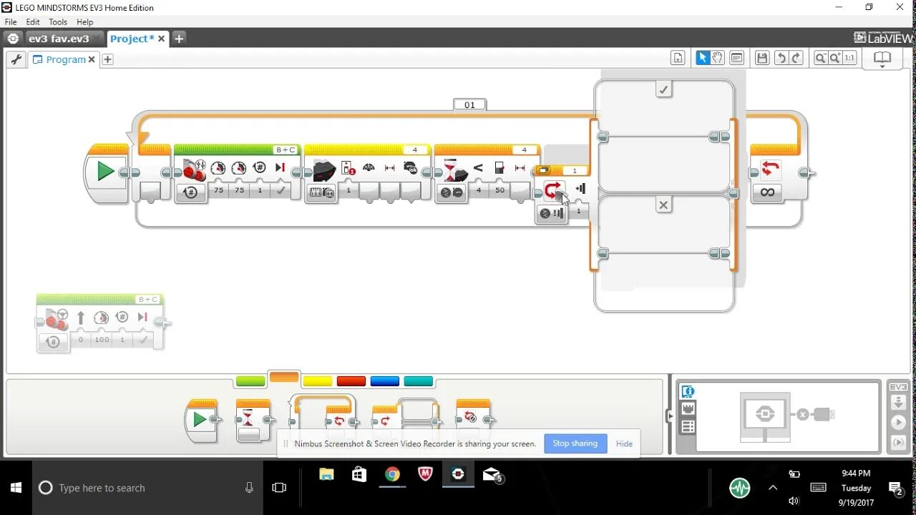This screenshot has width=916, height=515.
Task: Click the Stop sharing button
Action: (x=575, y=443)
